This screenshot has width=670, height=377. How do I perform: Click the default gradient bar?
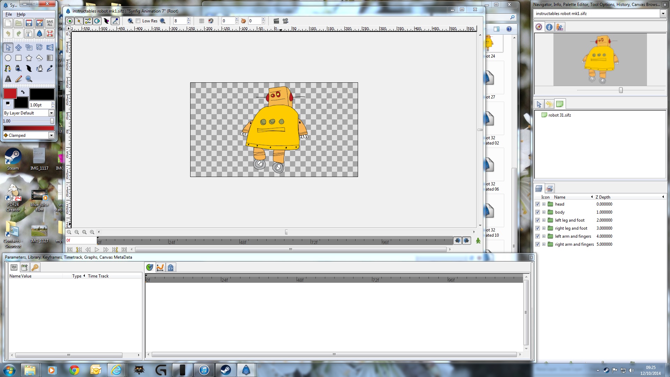tap(29, 128)
